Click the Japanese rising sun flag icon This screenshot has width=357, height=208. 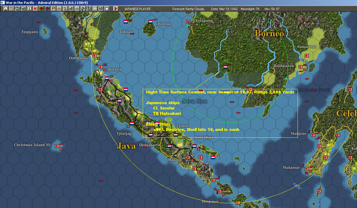point(35,9)
